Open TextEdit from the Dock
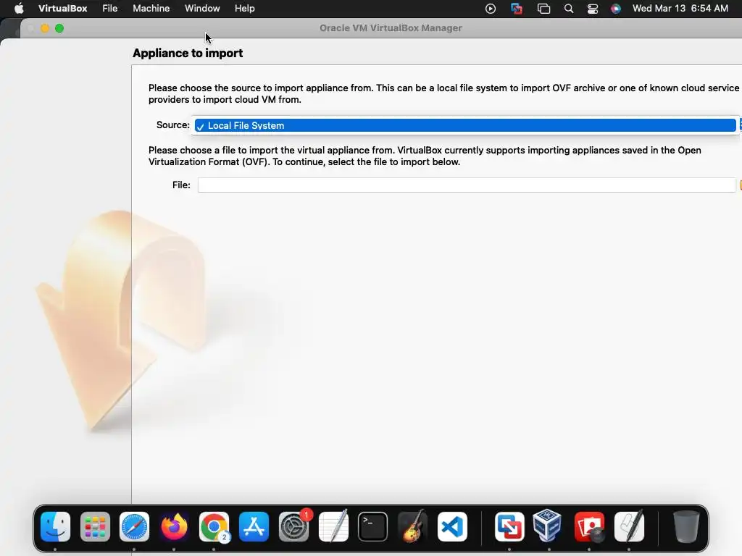This screenshot has height=556, width=742. click(333, 526)
